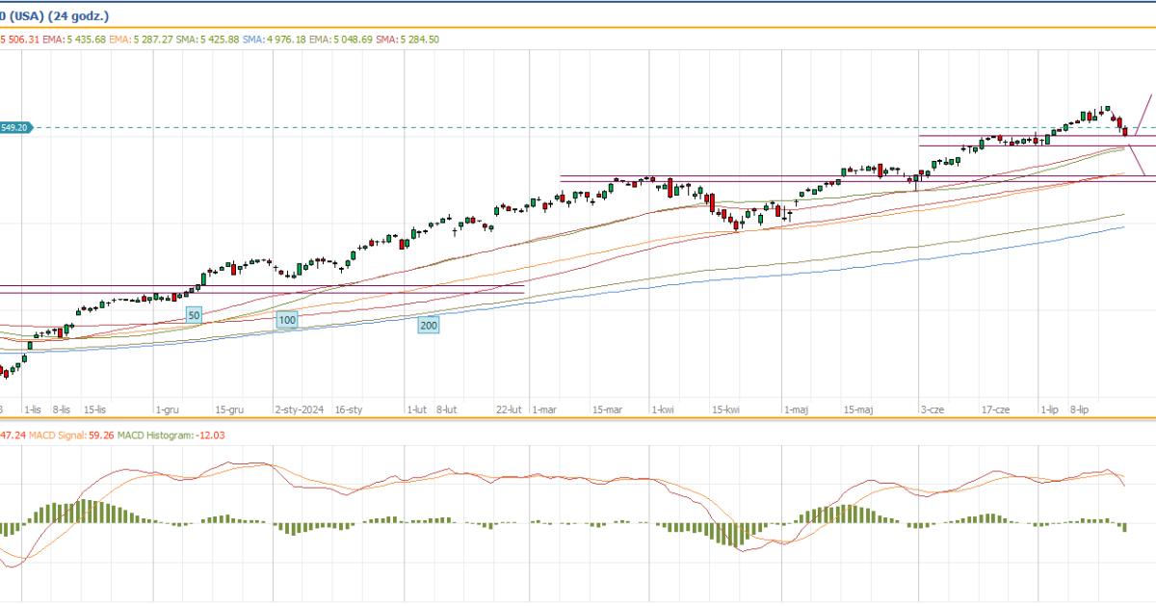
Task: Click the "1-lis" date label
Action: pyautogui.click(x=33, y=409)
